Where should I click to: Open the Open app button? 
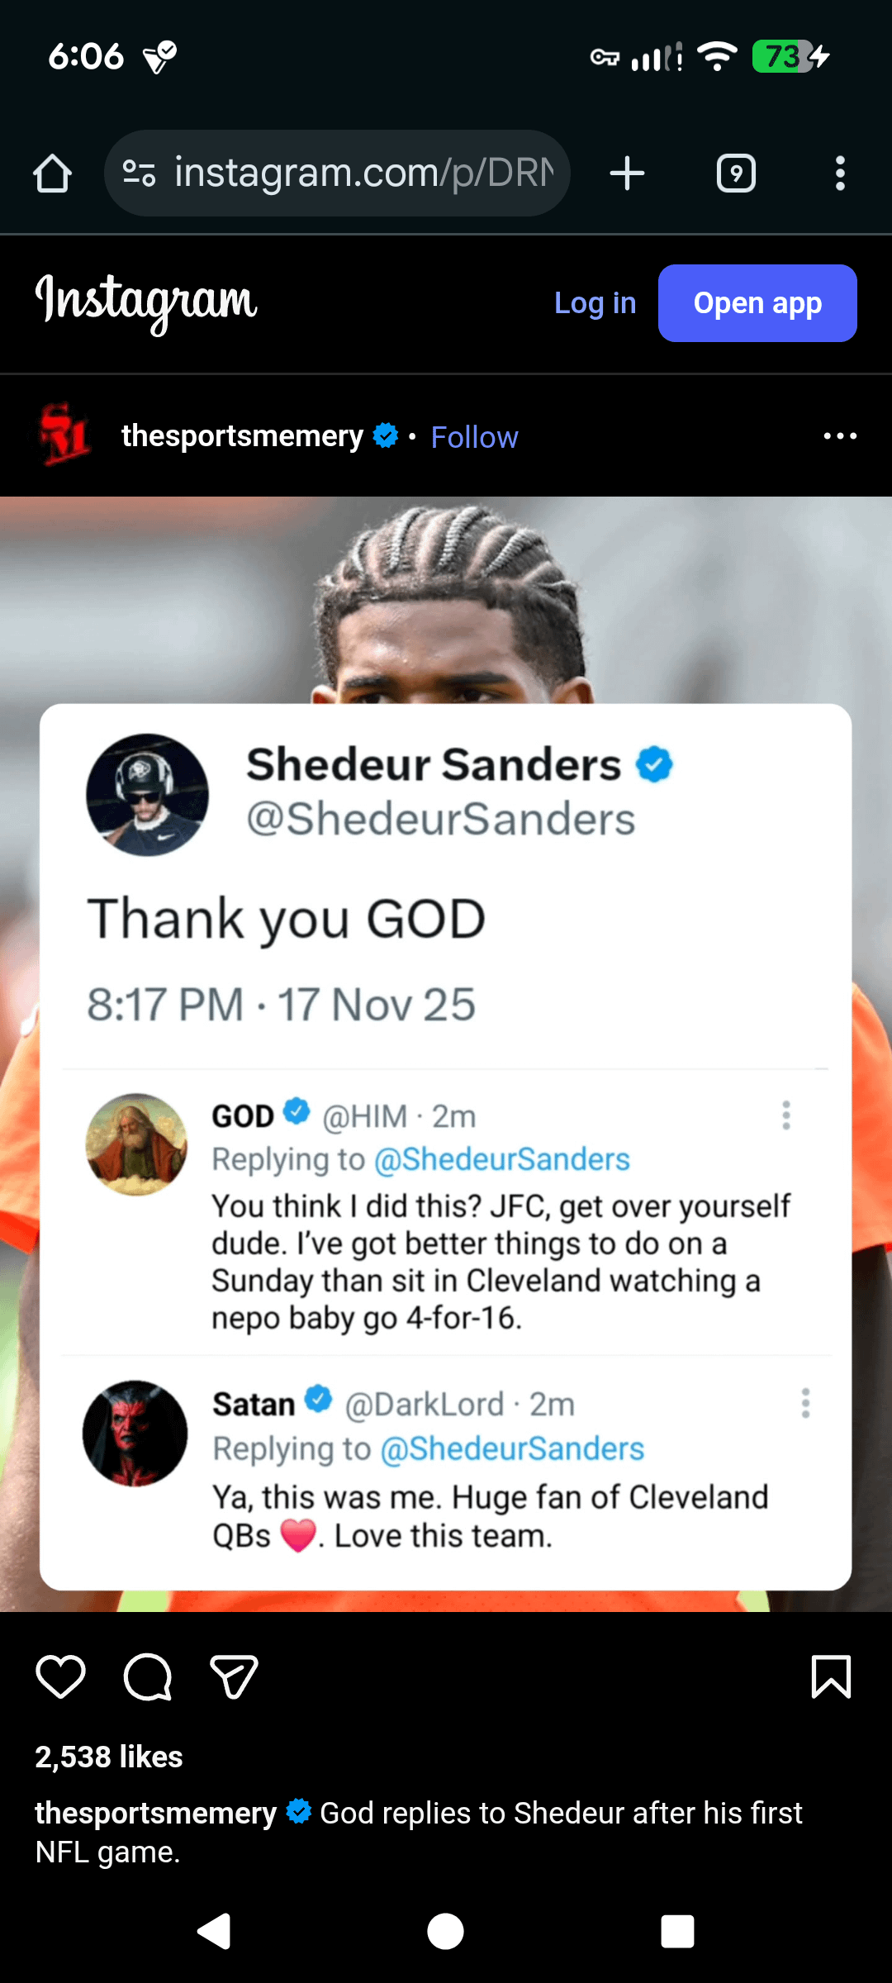[x=757, y=303]
